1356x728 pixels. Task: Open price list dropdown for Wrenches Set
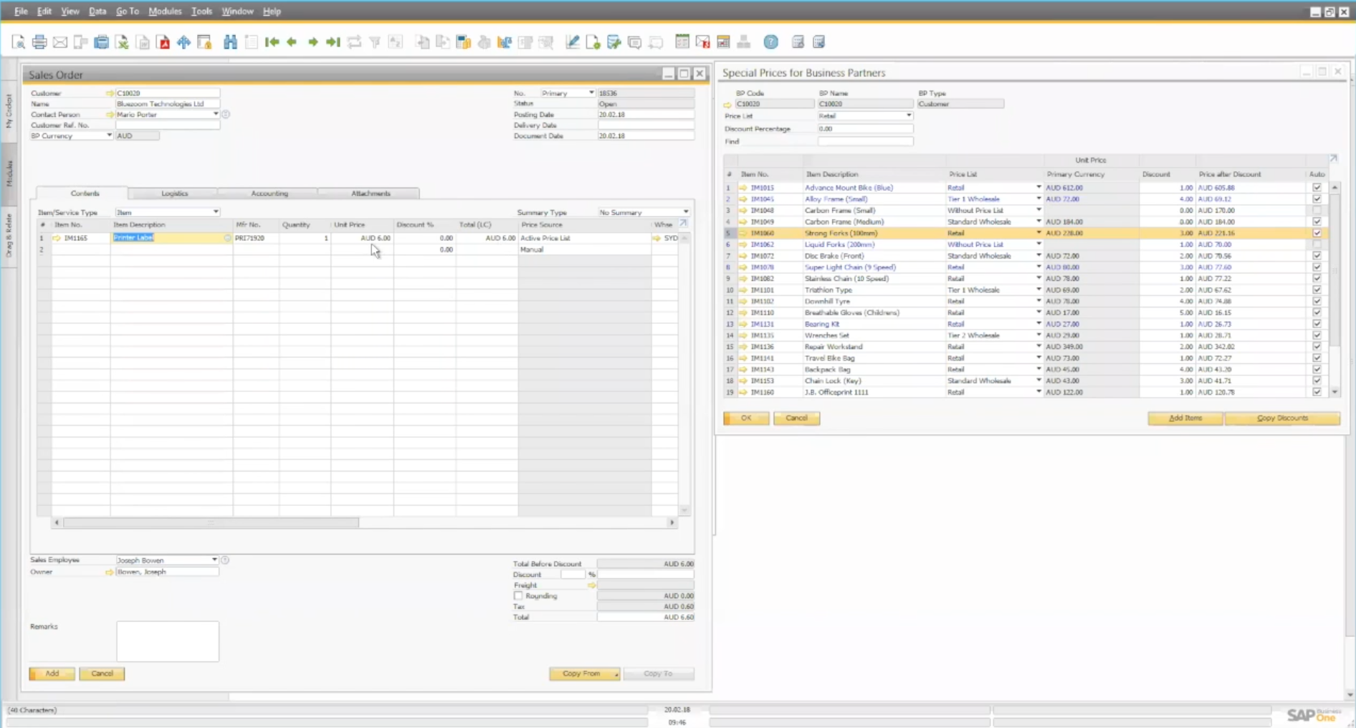(1039, 335)
